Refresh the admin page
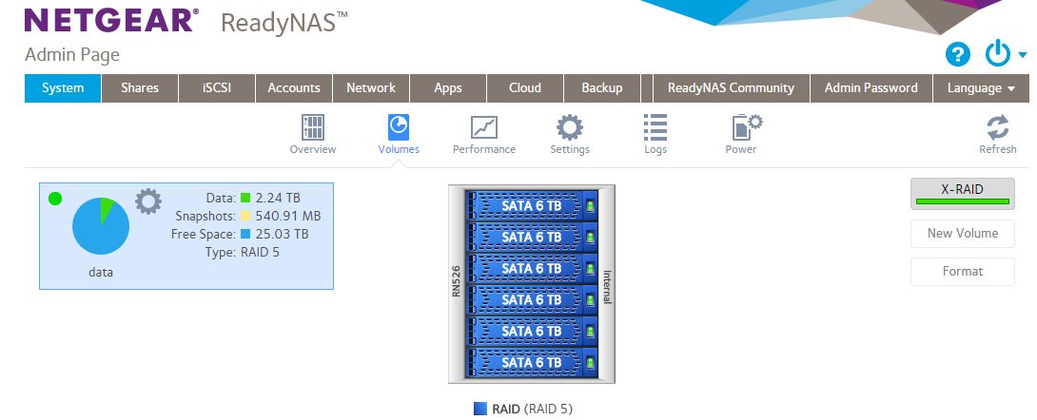The image size is (1037, 420). [x=997, y=133]
